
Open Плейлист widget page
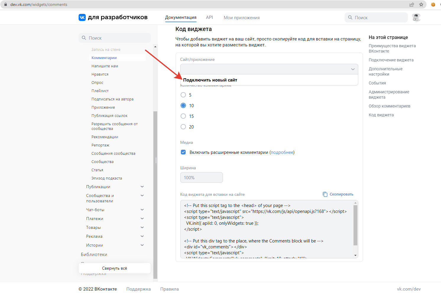[100, 91]
